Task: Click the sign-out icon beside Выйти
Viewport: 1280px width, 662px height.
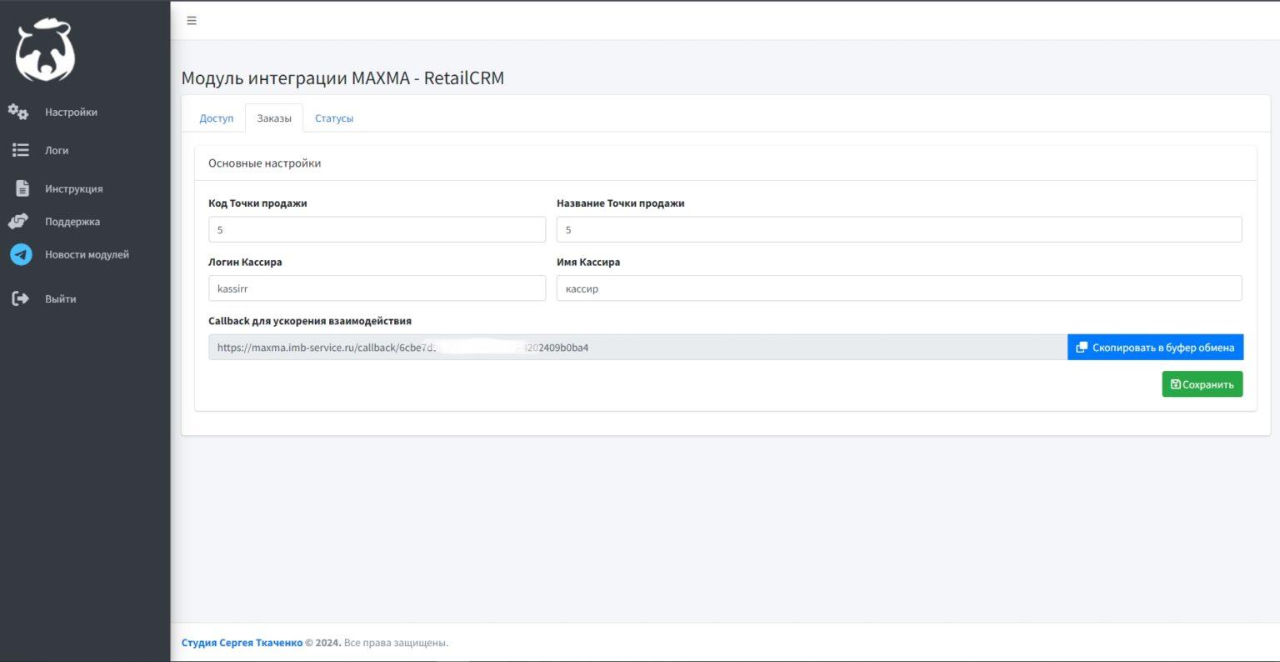Action: (21, 298)
